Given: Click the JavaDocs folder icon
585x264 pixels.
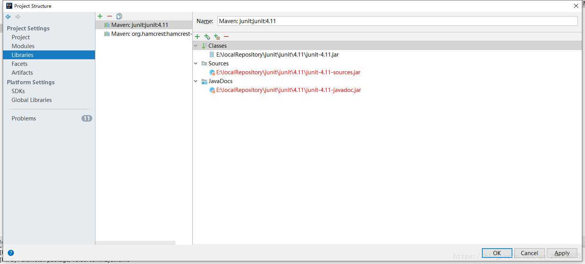Looking at the screenshot, I should pos(204,81).
